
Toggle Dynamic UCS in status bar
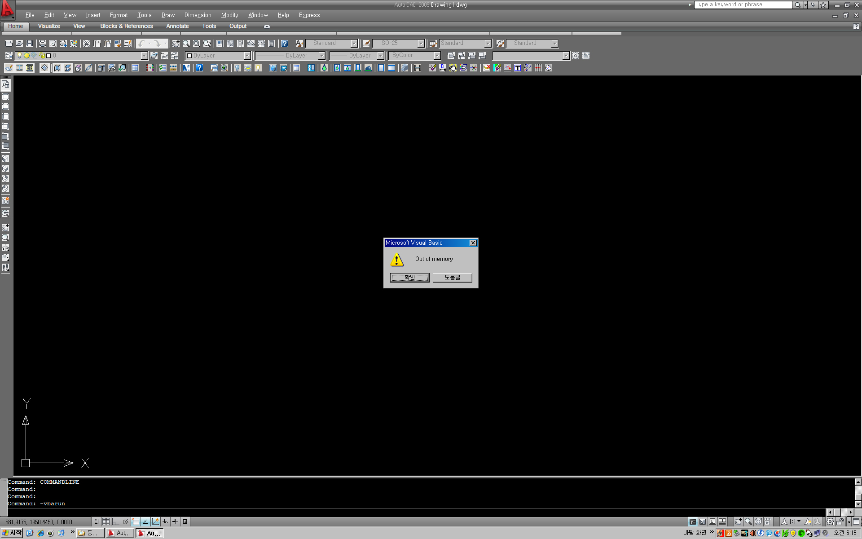click(155, 521)
